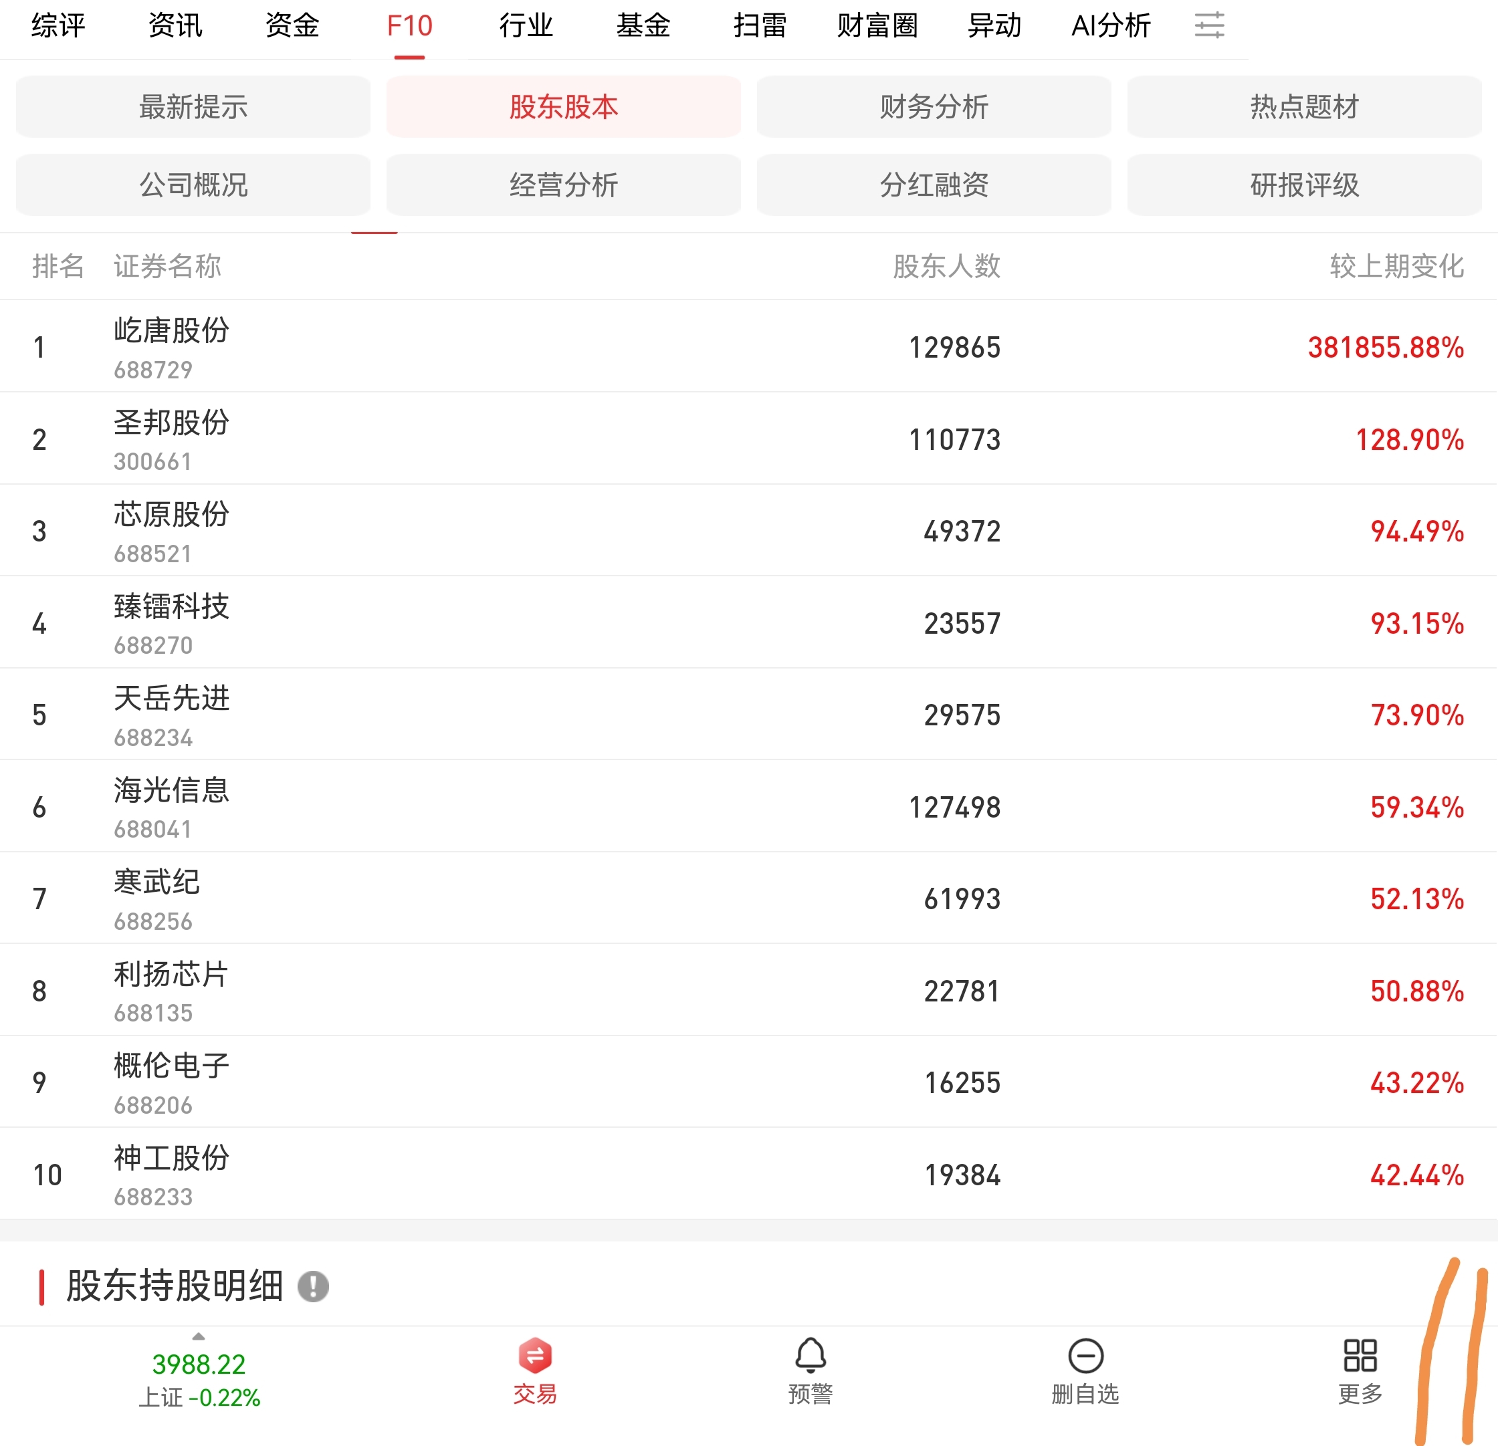This screenshot has height=1446, width=1498.
Task: Select the 热点题材 button
Action: (1304, 107)
